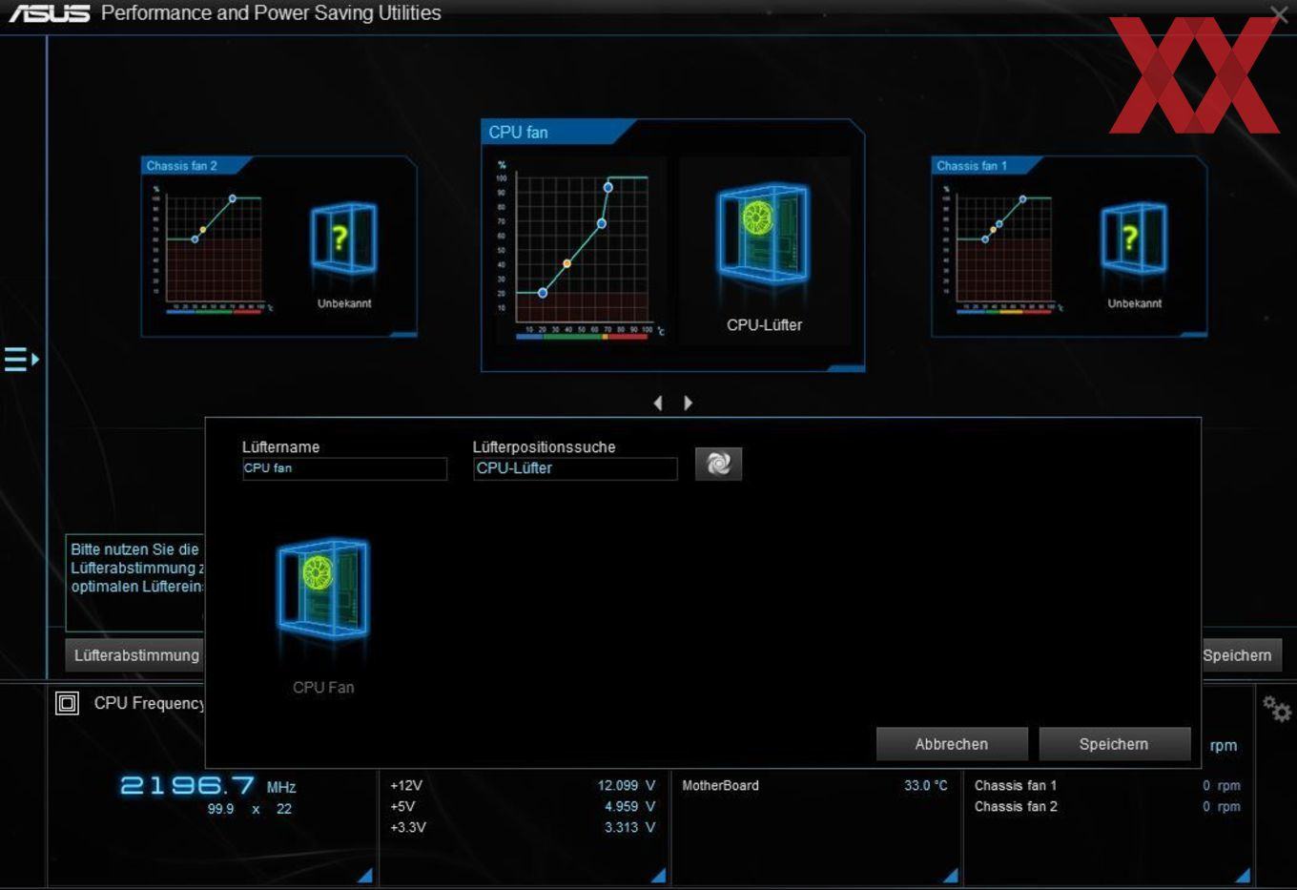Expand the fan speed panel corner triangle
1297x890 pixels.
click(x=1242, y=875)
